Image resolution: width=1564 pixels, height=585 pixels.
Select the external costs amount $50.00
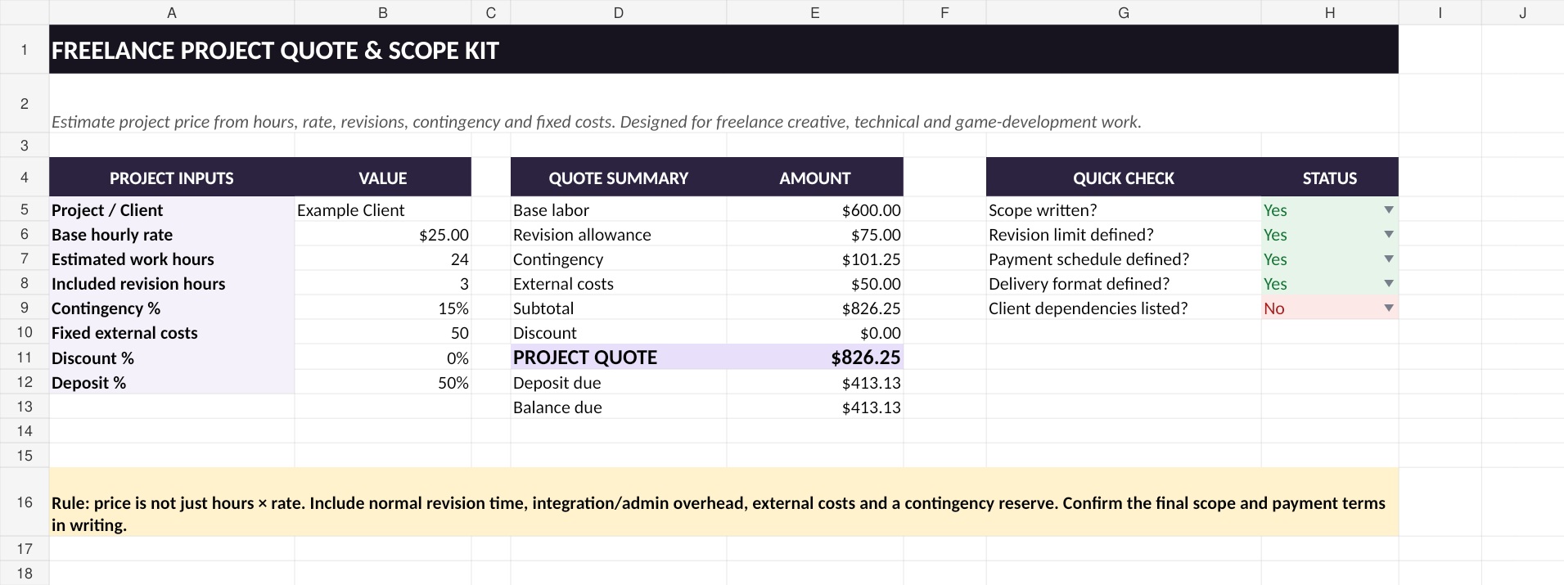[815, 284]
